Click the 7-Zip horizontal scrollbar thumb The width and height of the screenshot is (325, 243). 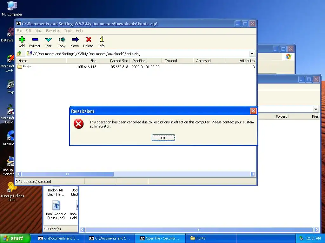(68, 174)
